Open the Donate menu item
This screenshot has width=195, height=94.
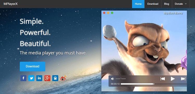tap(179, 4)
